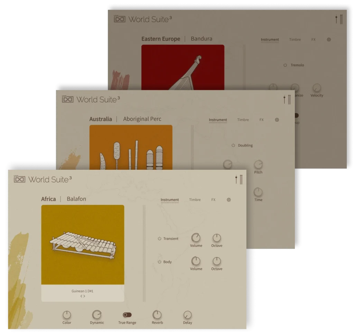Toggle the Doubling power icon
The image size is (354, 334).
coord(233,146)
